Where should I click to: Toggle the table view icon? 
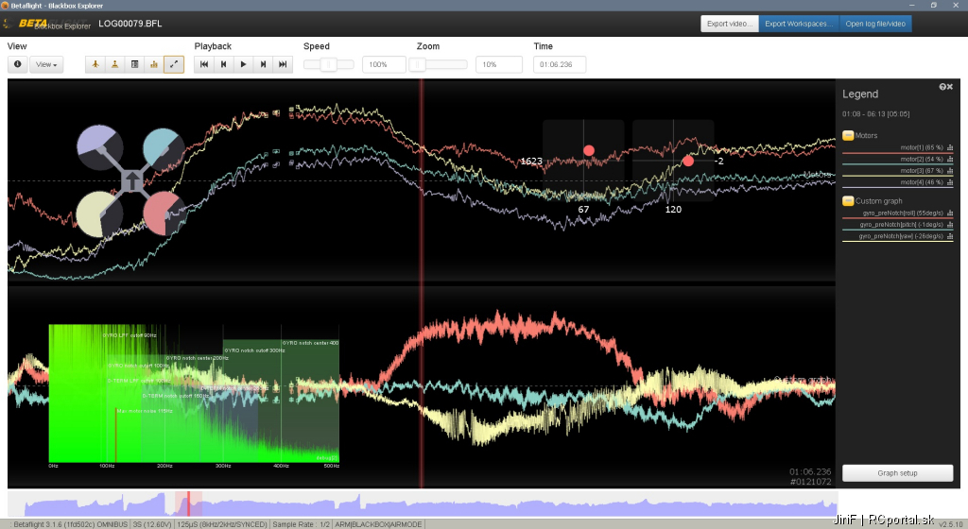[134, 64]
